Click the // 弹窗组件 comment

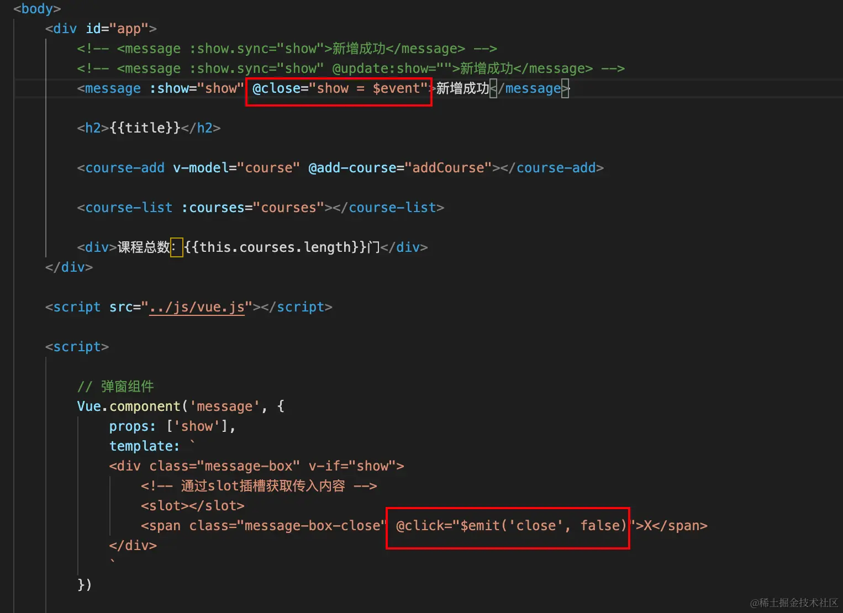coord(115,387)
